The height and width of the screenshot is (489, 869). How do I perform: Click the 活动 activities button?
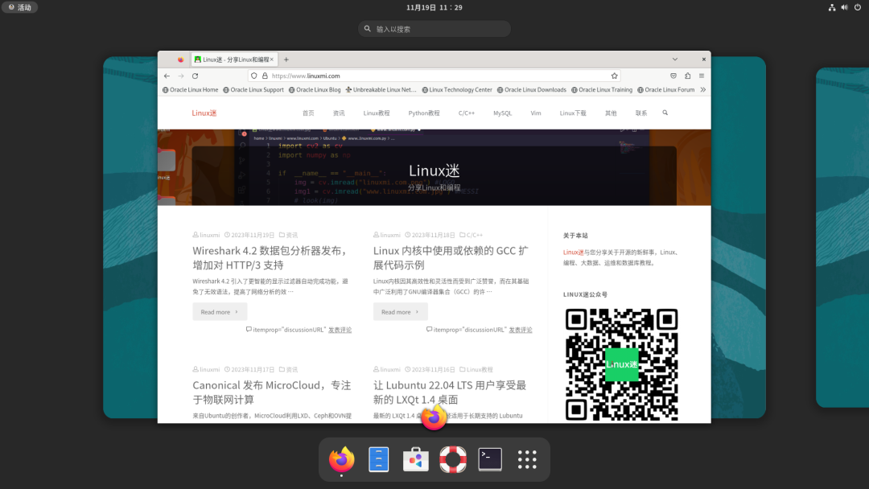[x=19, y=7]
